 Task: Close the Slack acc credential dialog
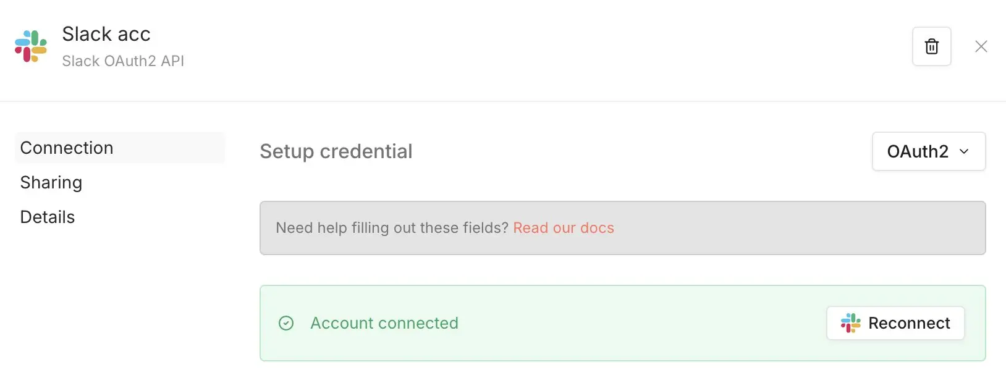point(981,46)
